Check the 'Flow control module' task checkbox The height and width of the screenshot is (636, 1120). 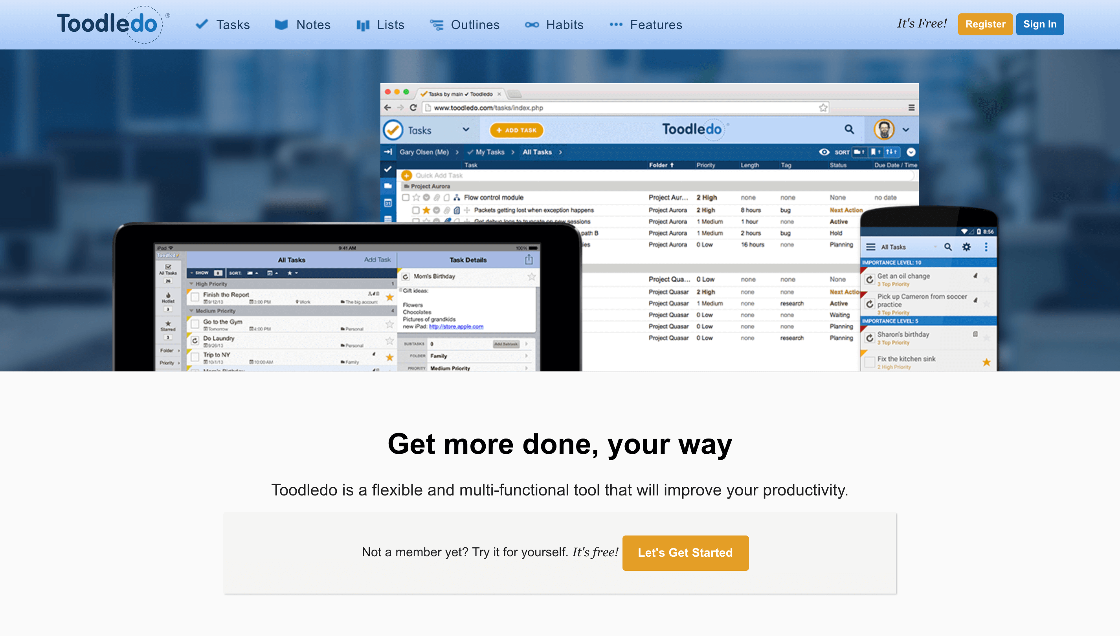(x=406, y=197)
